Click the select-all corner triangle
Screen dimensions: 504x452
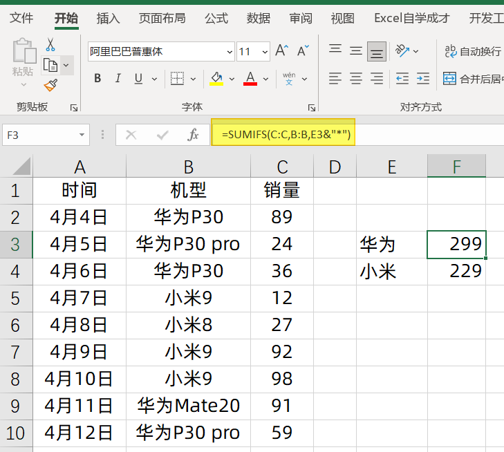(x=22, y=166)
